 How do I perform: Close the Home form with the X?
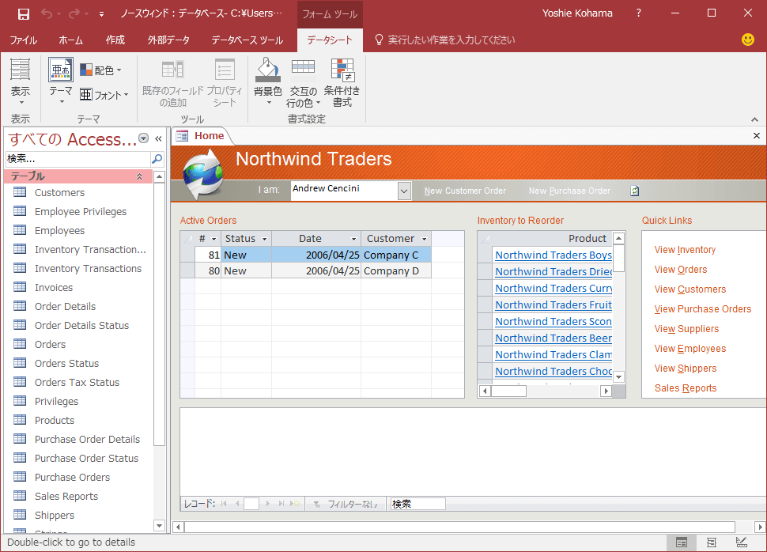pyautogui.click(x=756, y=136)
